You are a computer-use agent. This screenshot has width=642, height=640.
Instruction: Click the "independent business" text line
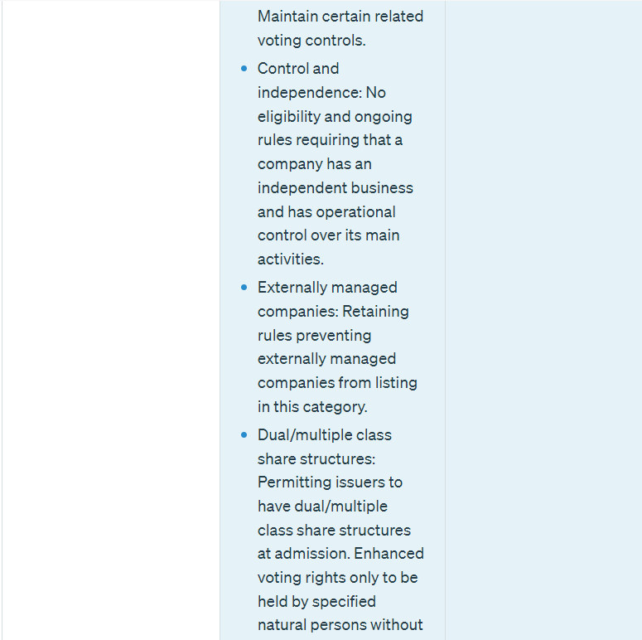click(x=335, y=188)
